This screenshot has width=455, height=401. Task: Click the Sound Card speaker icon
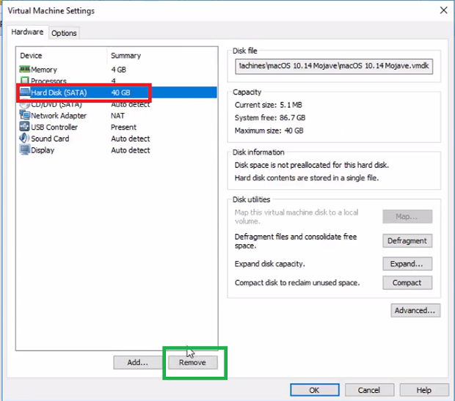pos(24,139)
